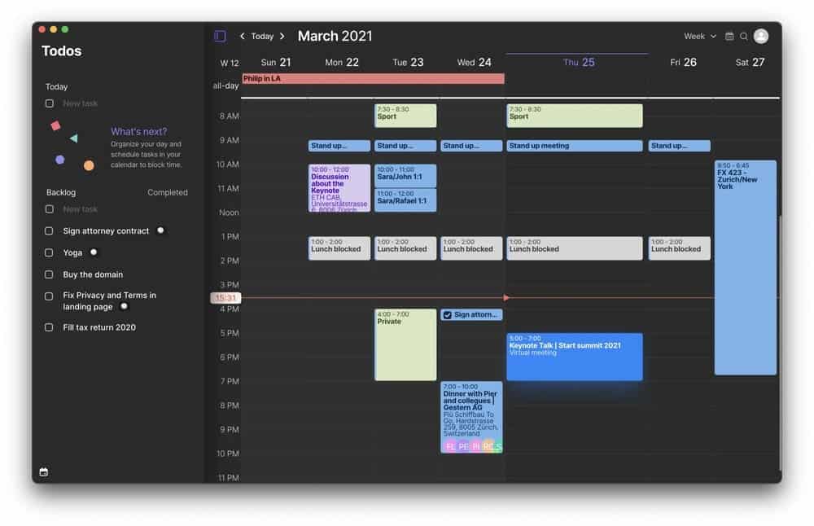814x526 pixels.
Task: Select Fri 26 day header
Action: click(x=683, y=63)
